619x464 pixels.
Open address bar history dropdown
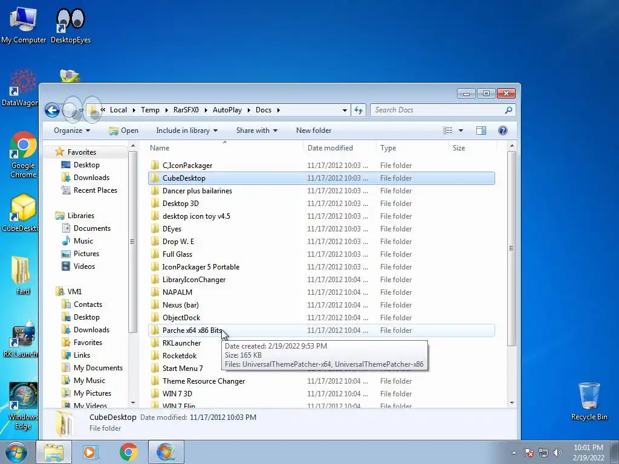click(x=345, y=110)
